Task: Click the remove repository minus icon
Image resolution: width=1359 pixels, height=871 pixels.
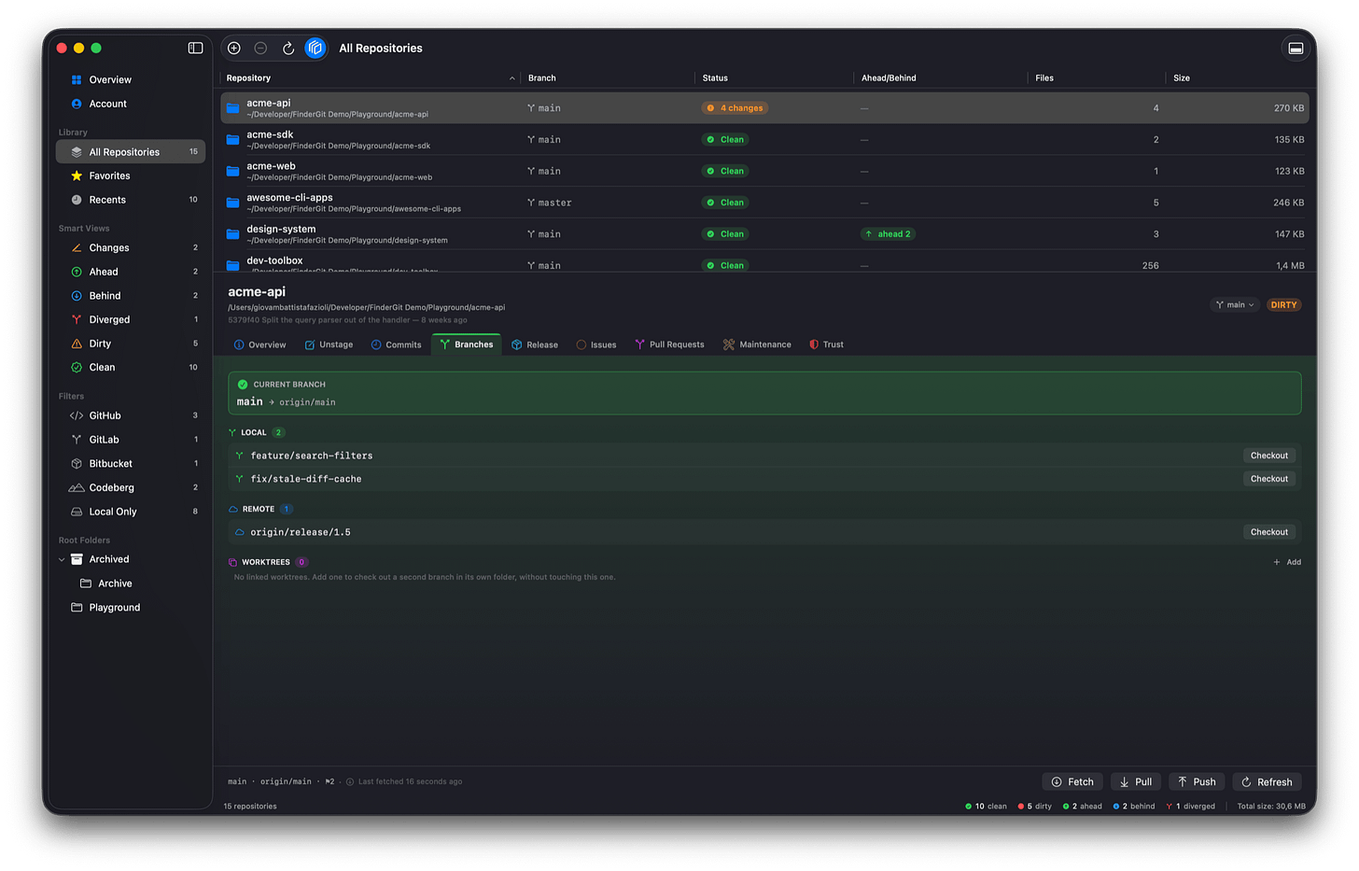Action: point(260,48)
